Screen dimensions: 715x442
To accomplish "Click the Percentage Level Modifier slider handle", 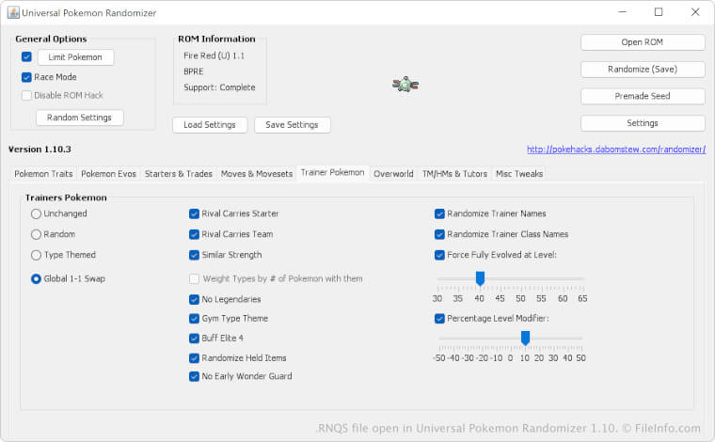I will point(525,338).
